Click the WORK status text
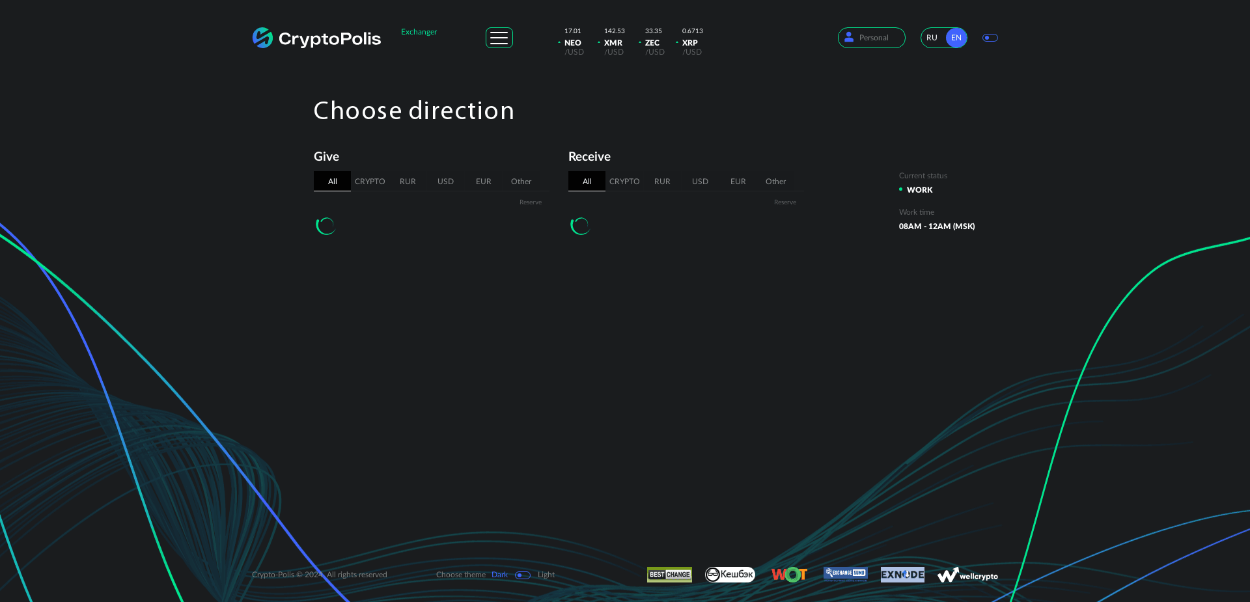Screen dimensions: 1250x602 [x=919, y=190]
